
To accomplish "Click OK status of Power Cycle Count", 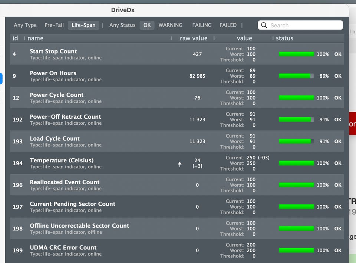I will coord(337,98).
